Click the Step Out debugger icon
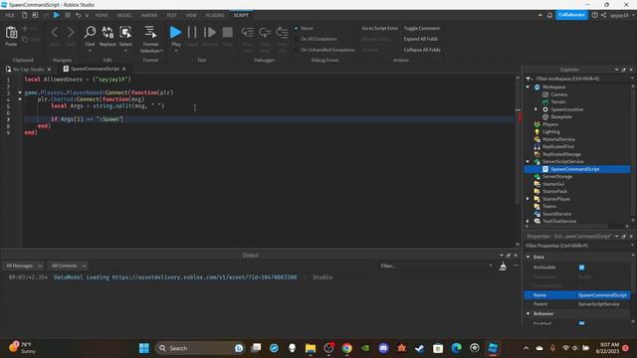637x358 pixels. tap(282, 33)
